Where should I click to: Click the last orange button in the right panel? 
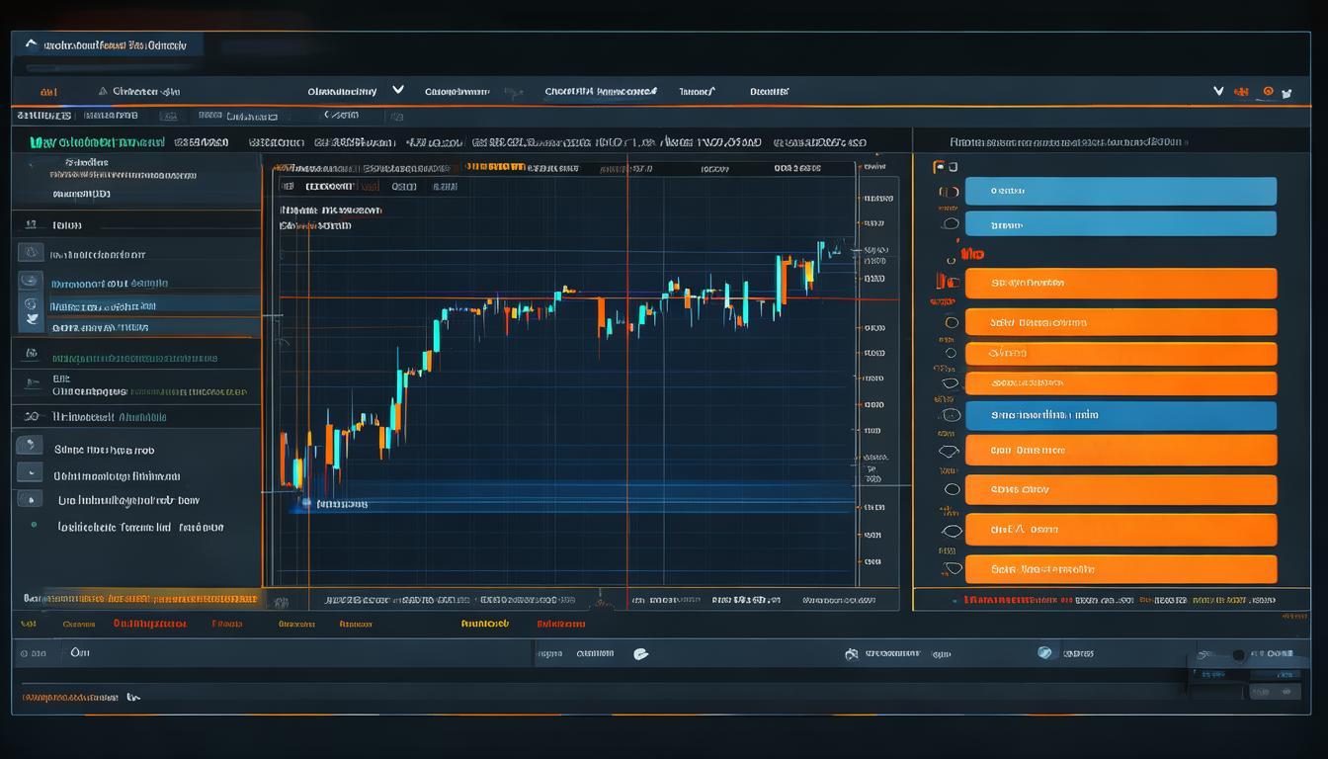[x=1120, y=569]
